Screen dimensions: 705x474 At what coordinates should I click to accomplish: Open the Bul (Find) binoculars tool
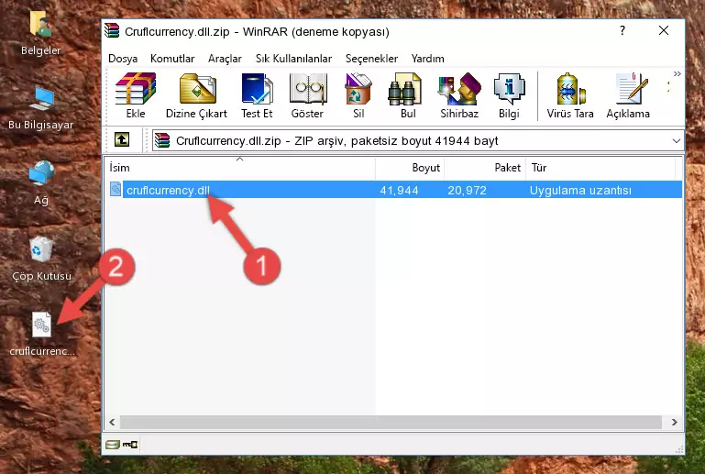pyautogui.click(x=408, y=95)
